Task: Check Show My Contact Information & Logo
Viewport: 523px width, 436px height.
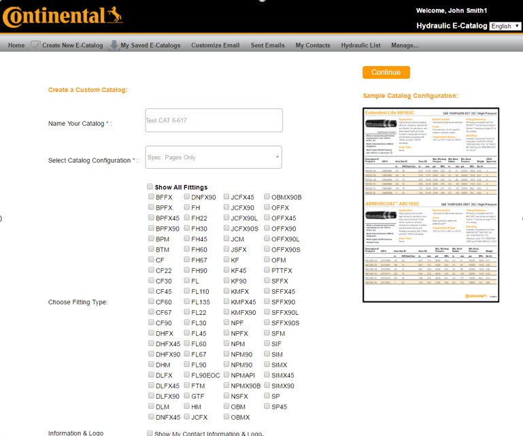Action: click(x=150, y=433)
